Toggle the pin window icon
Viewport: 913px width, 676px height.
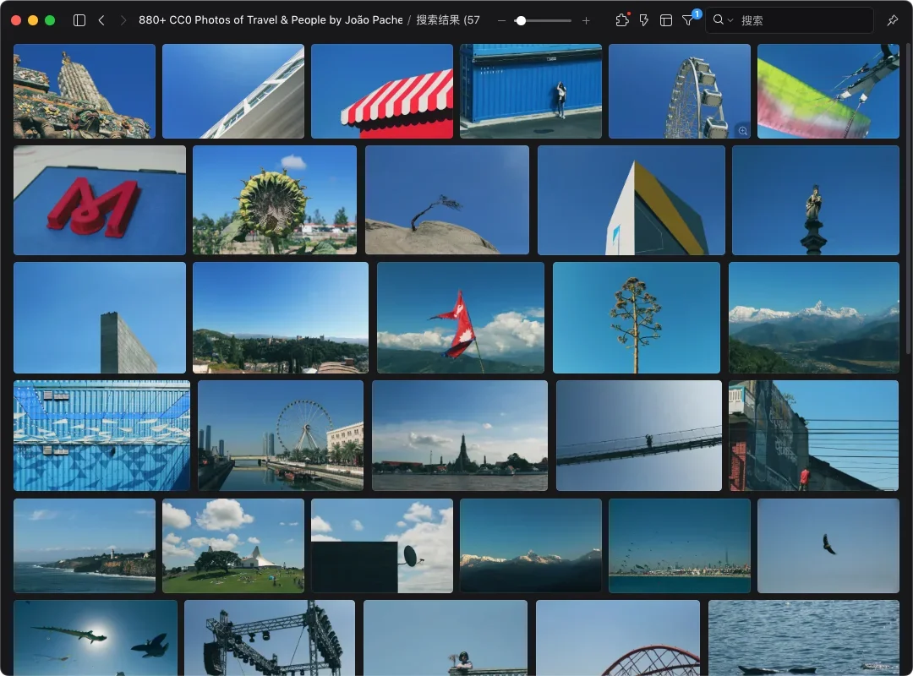[892, 20]
